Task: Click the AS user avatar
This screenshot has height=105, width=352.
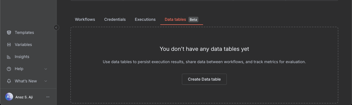Action: 9,97
